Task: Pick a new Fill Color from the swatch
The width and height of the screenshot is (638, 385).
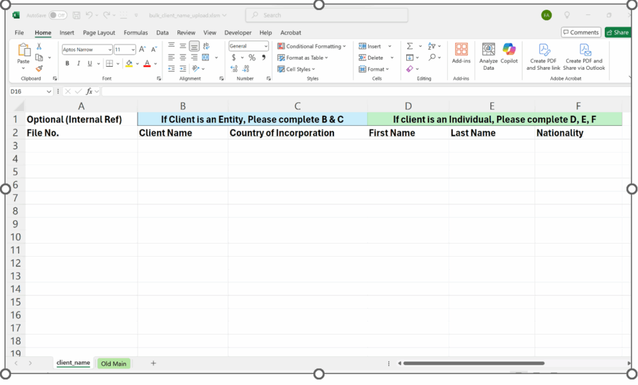Action: point(137,64)
